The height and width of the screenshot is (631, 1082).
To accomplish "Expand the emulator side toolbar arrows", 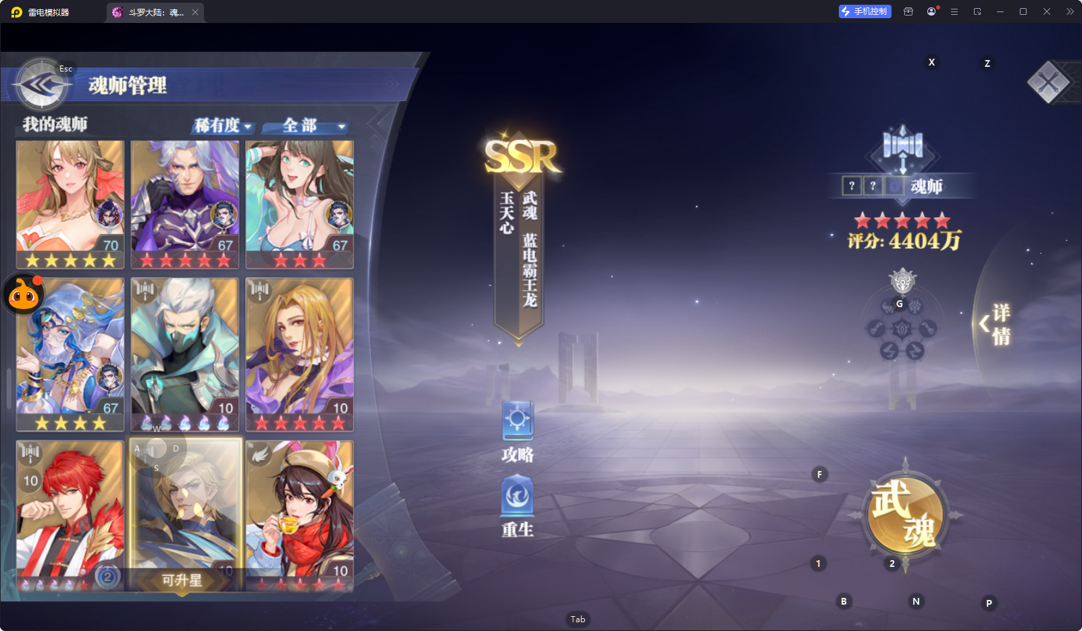I will [x=1070, y=11].
